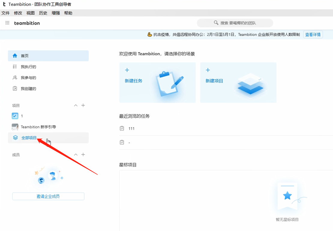Click the 新建项目 card
This screenshot has width=333, height=231.
coord(238,82)
